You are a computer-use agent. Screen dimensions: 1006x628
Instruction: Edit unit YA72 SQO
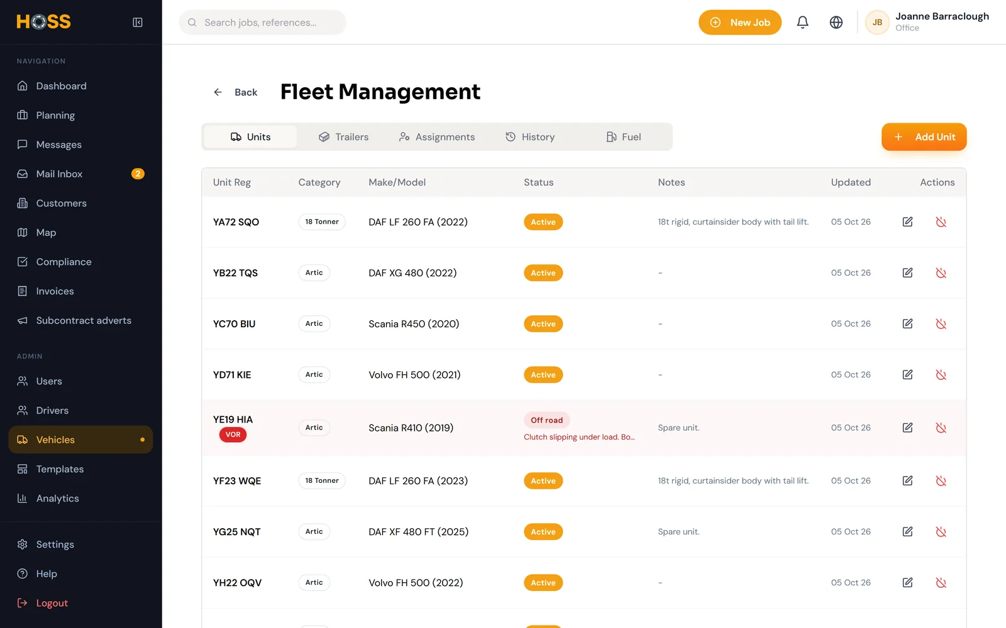point(907,222)
